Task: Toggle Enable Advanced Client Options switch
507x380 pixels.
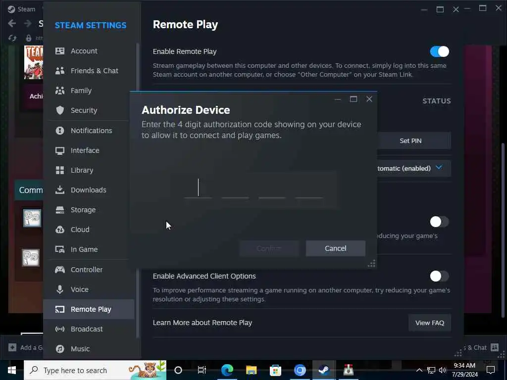Action: [x=440, y=276]
